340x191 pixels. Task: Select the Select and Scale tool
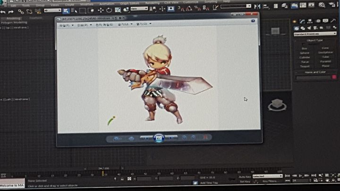coord(118,10)
